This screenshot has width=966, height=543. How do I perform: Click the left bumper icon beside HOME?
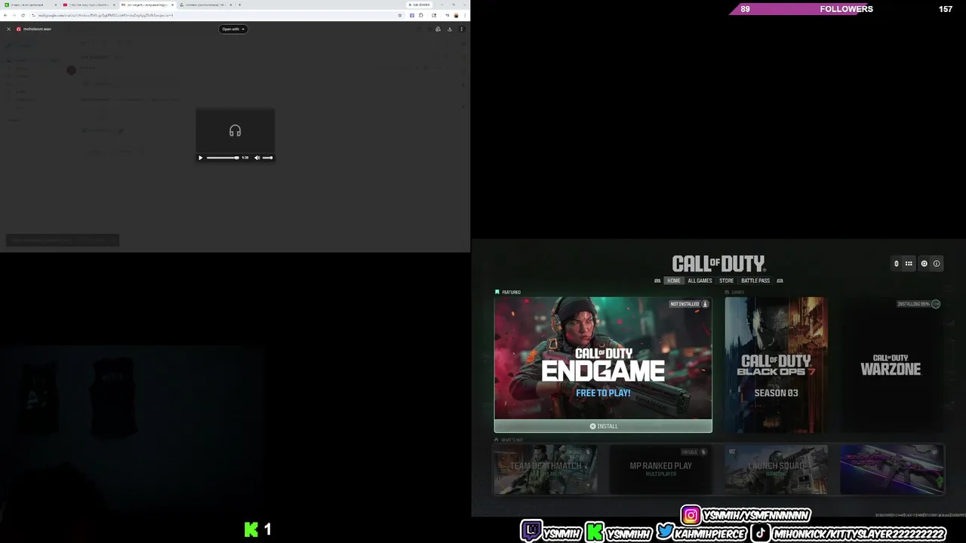(x=657, y=281)
